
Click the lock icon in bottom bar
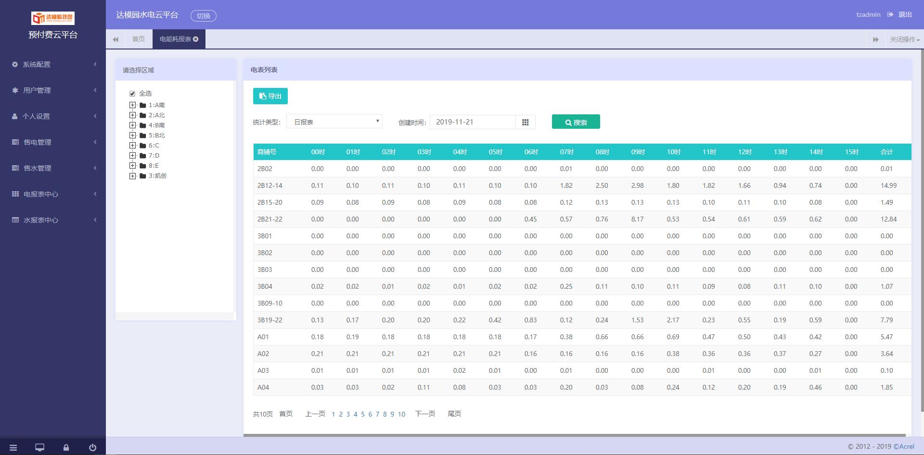[x=66, y=447]
